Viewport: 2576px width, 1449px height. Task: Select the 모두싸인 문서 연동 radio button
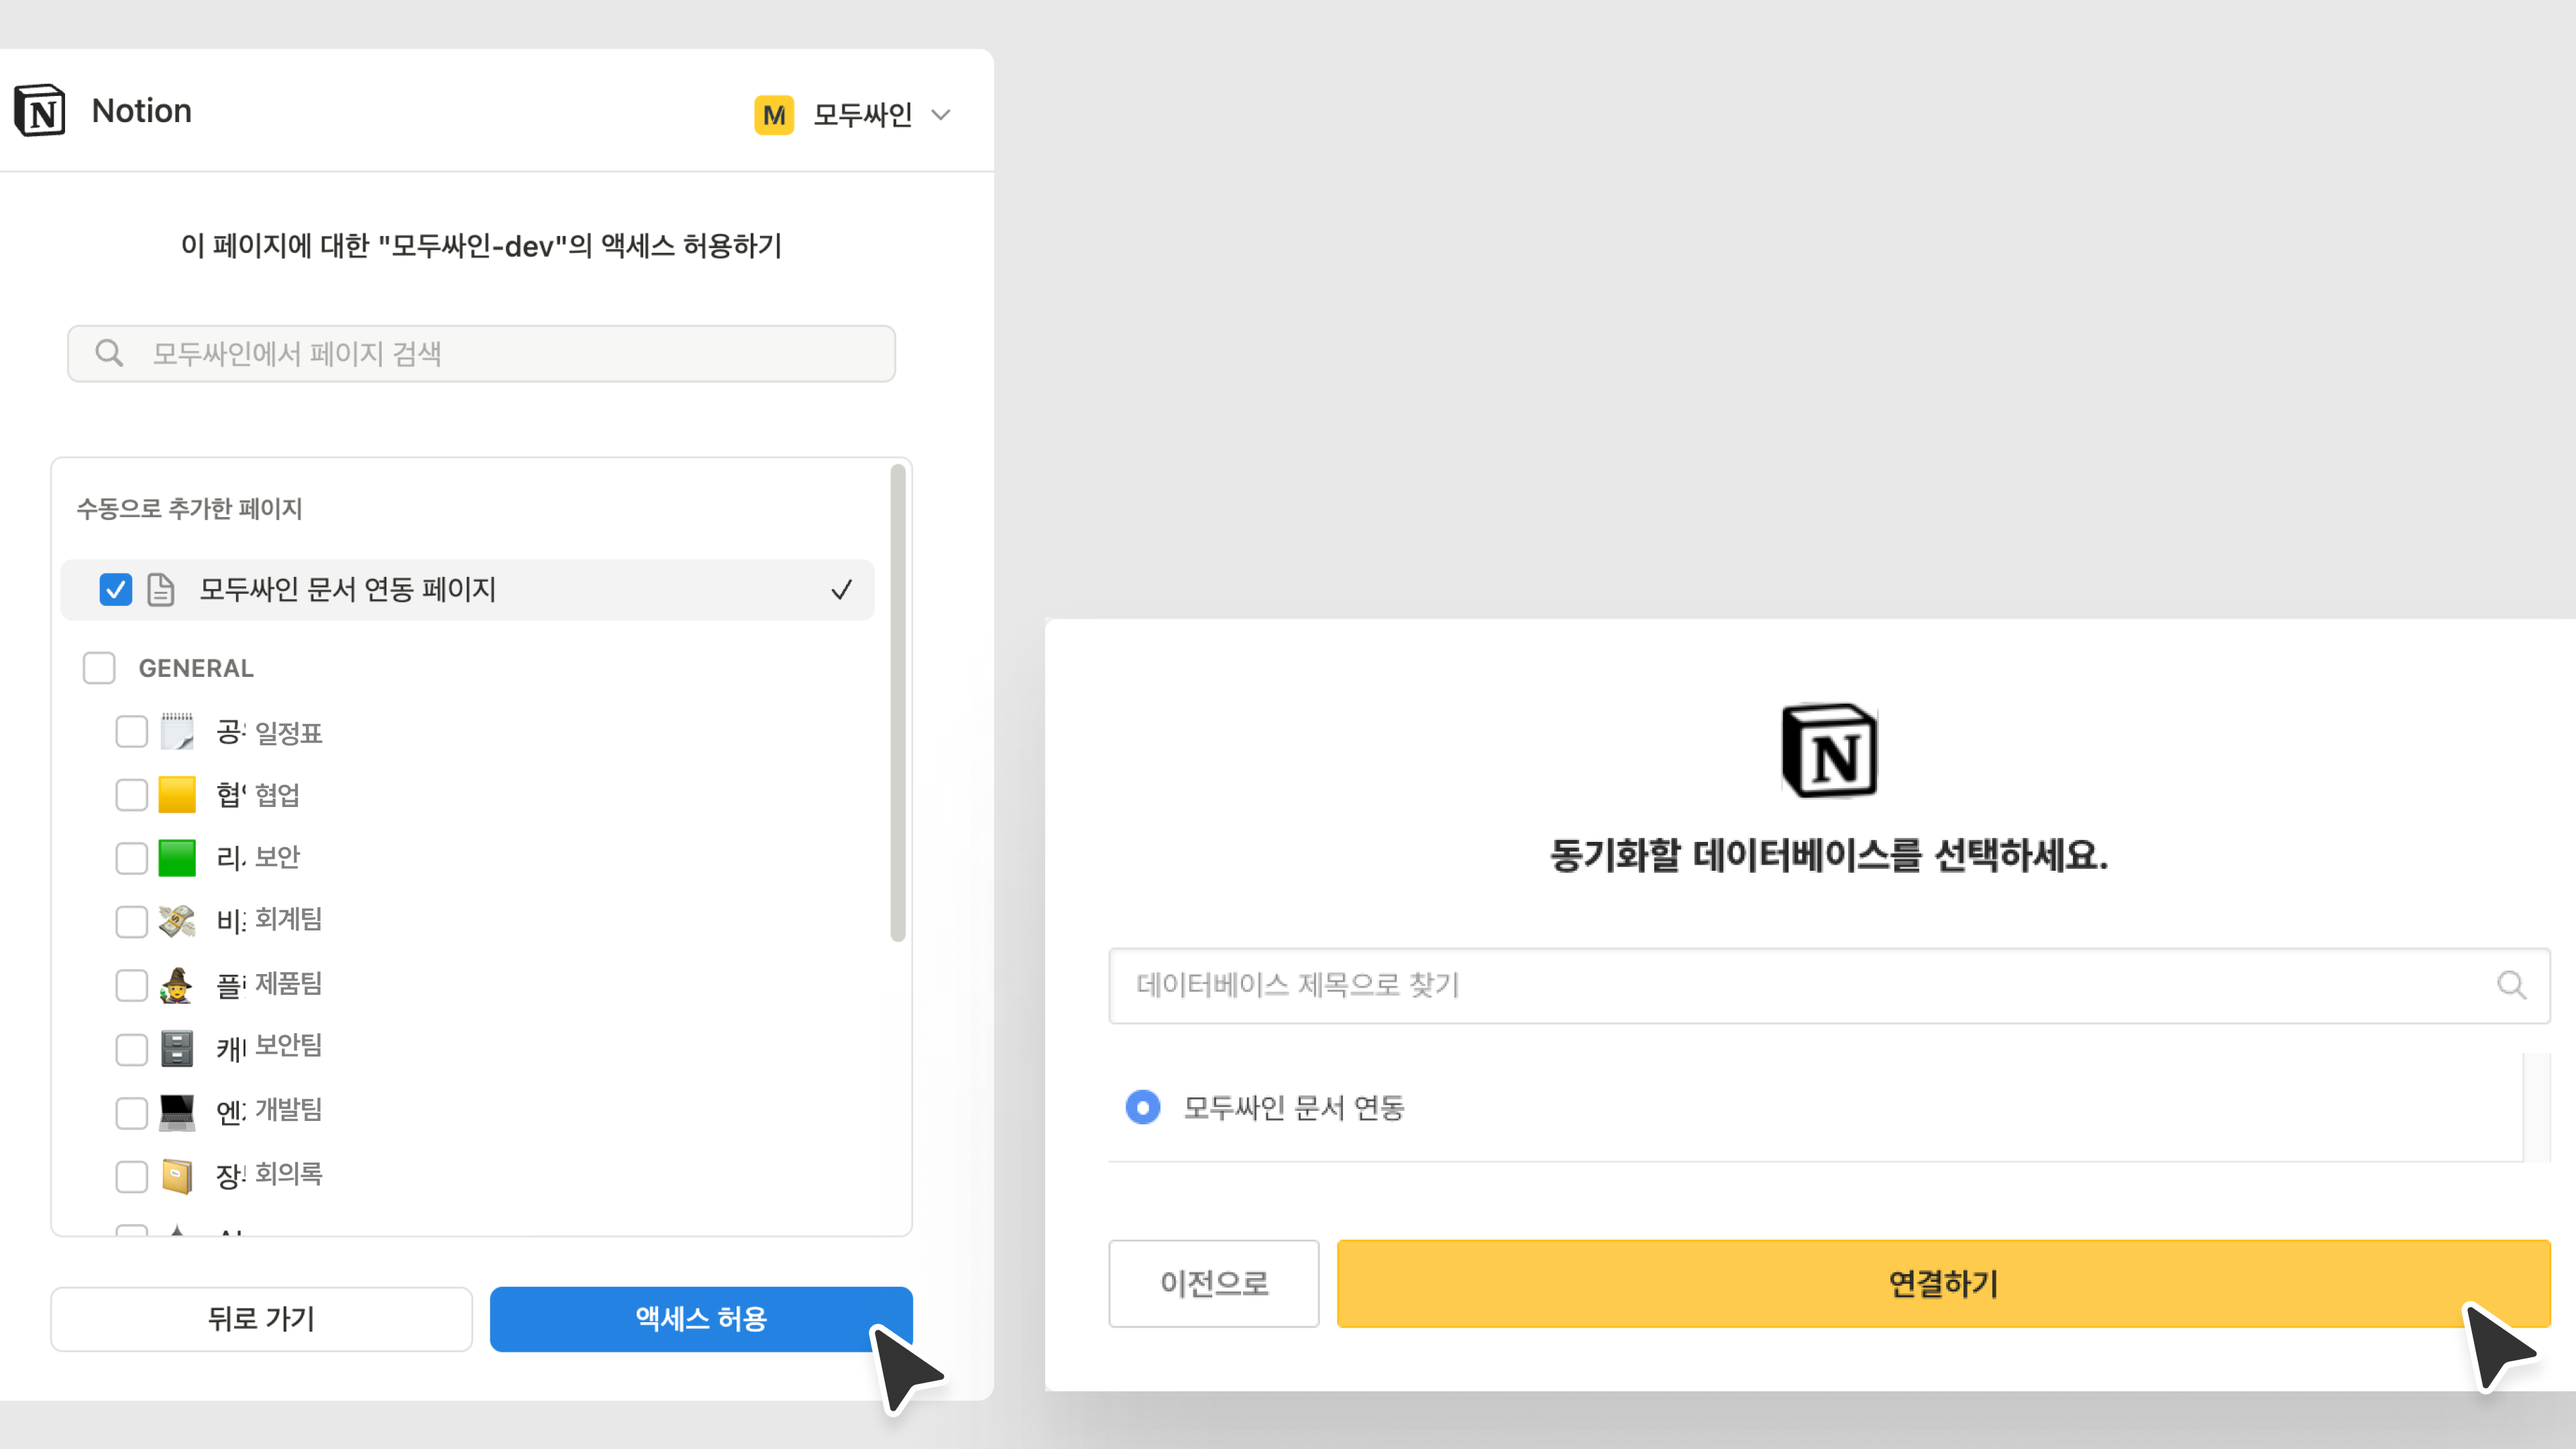pos(1142,1107)
